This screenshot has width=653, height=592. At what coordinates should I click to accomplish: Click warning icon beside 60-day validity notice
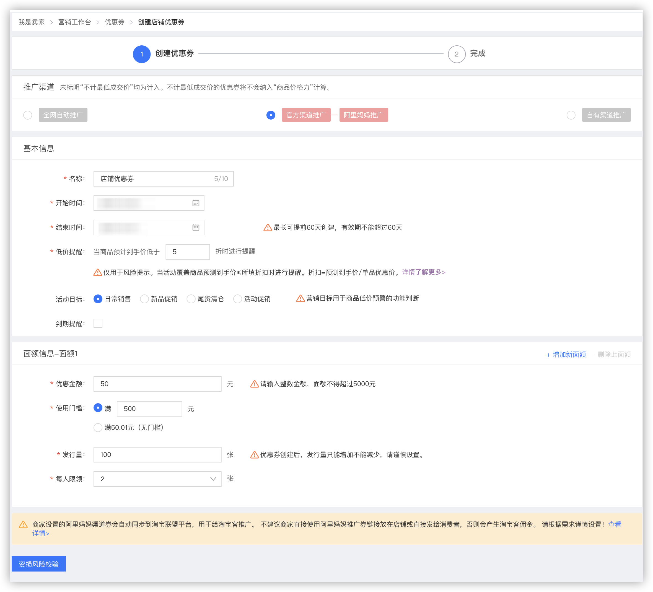point(268,228)
